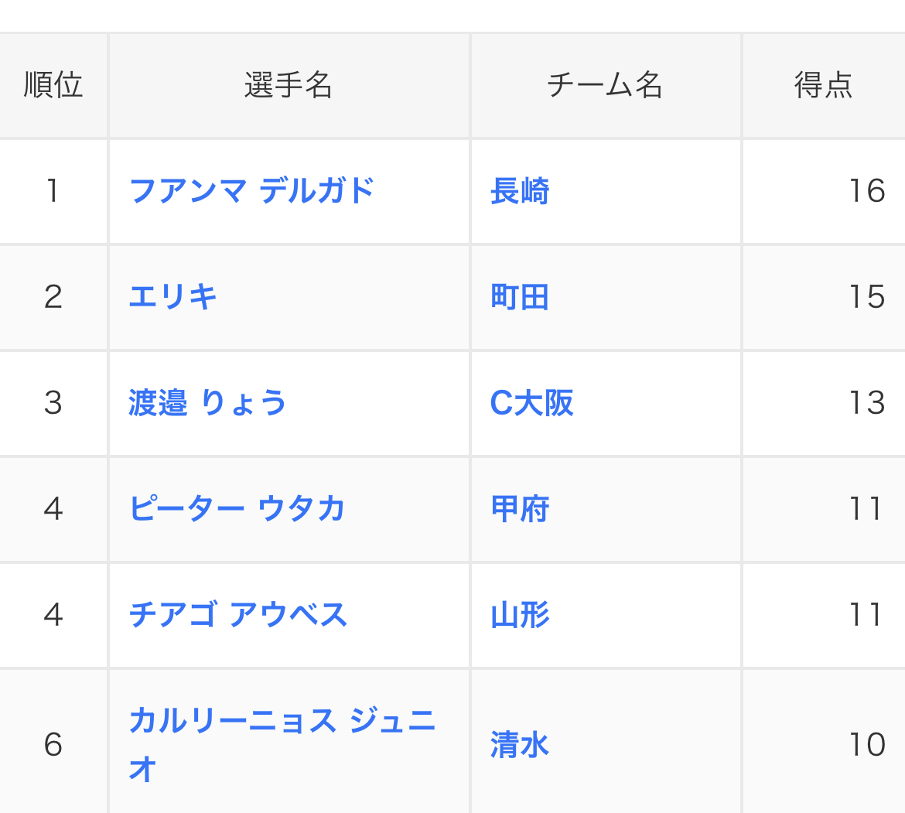Click the 選手名 column header
The image size is (905, 813).
pos(289,85)
